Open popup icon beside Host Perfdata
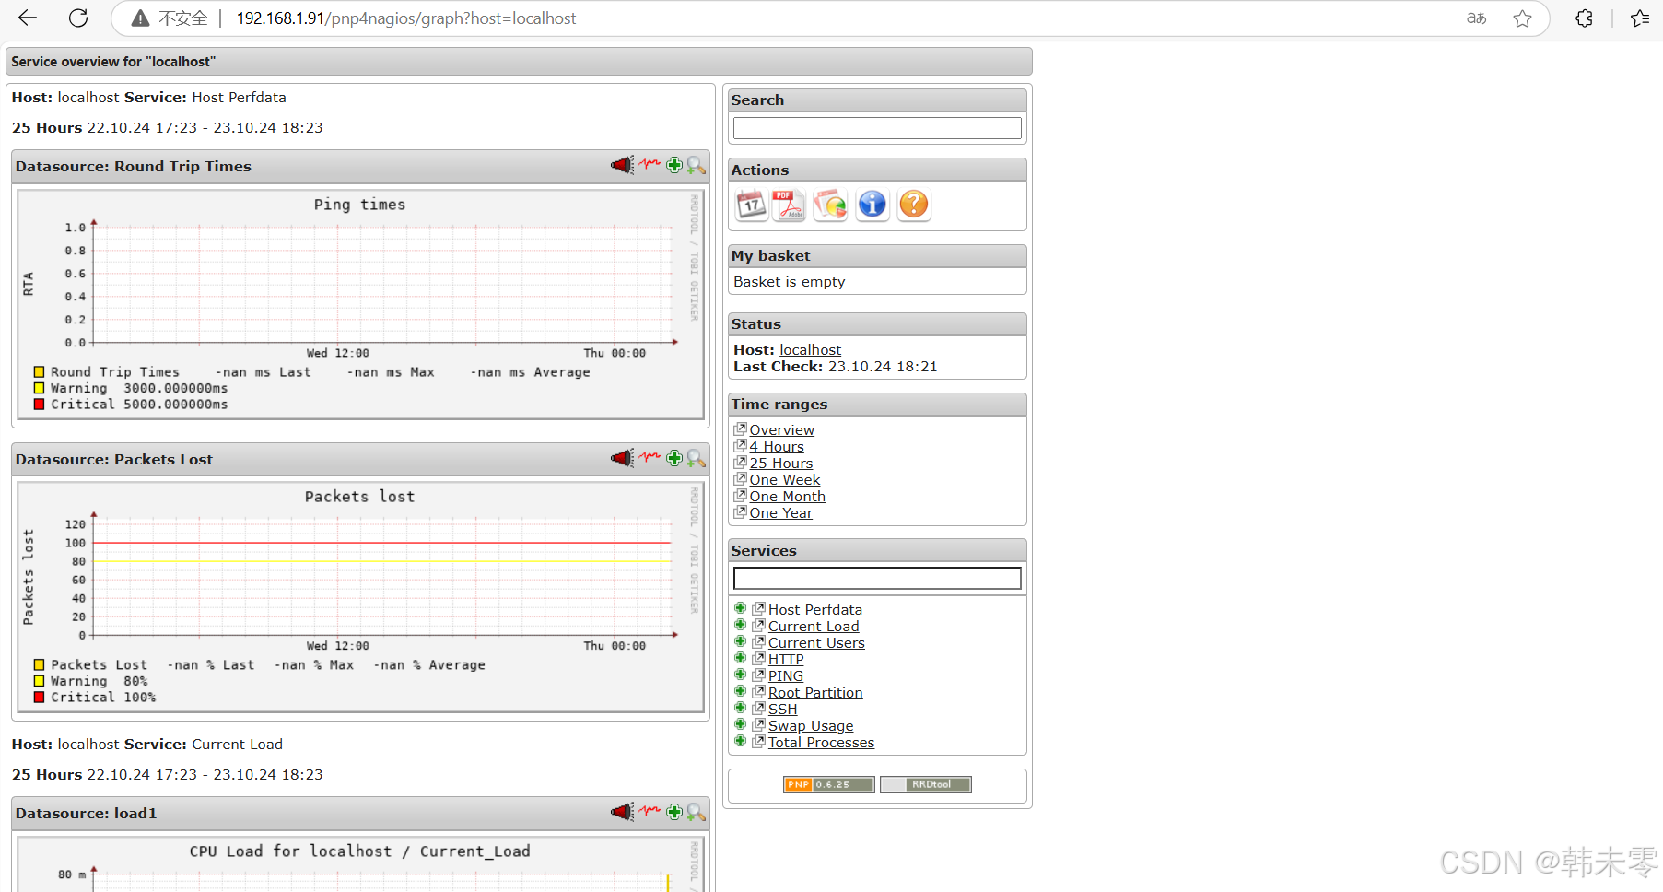1663x892 pixels. [x=759, y=608]
